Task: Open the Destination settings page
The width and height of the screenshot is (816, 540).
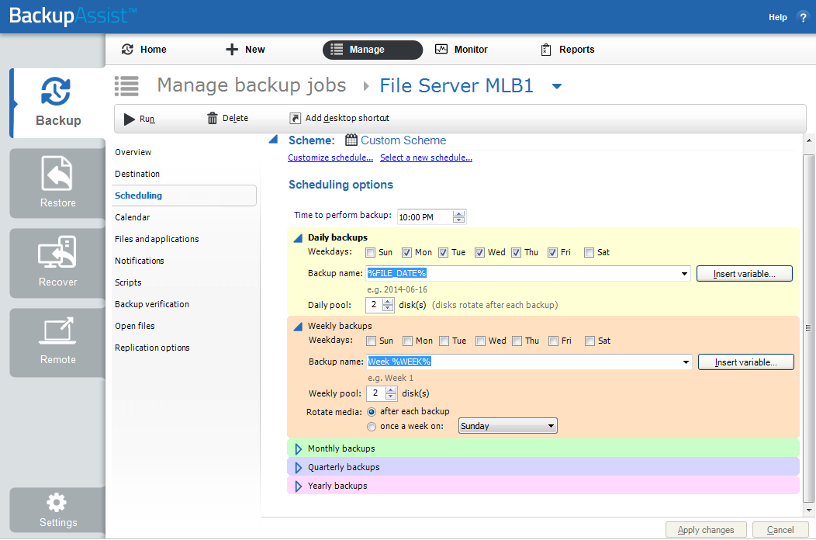Action: pos(137,174)
